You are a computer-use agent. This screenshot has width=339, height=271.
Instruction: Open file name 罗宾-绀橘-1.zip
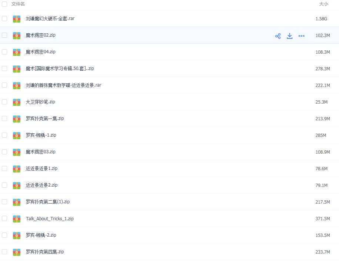(x=41, y=135)
